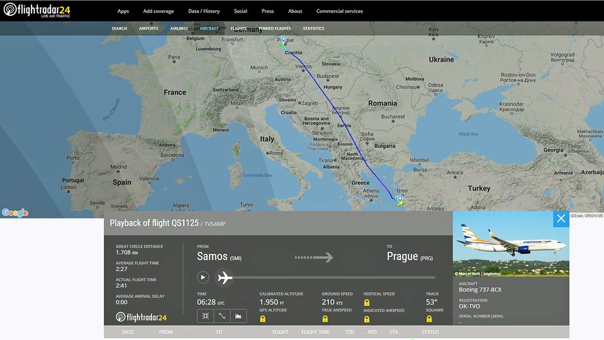Switch to the Airports tab

[148, 28]
